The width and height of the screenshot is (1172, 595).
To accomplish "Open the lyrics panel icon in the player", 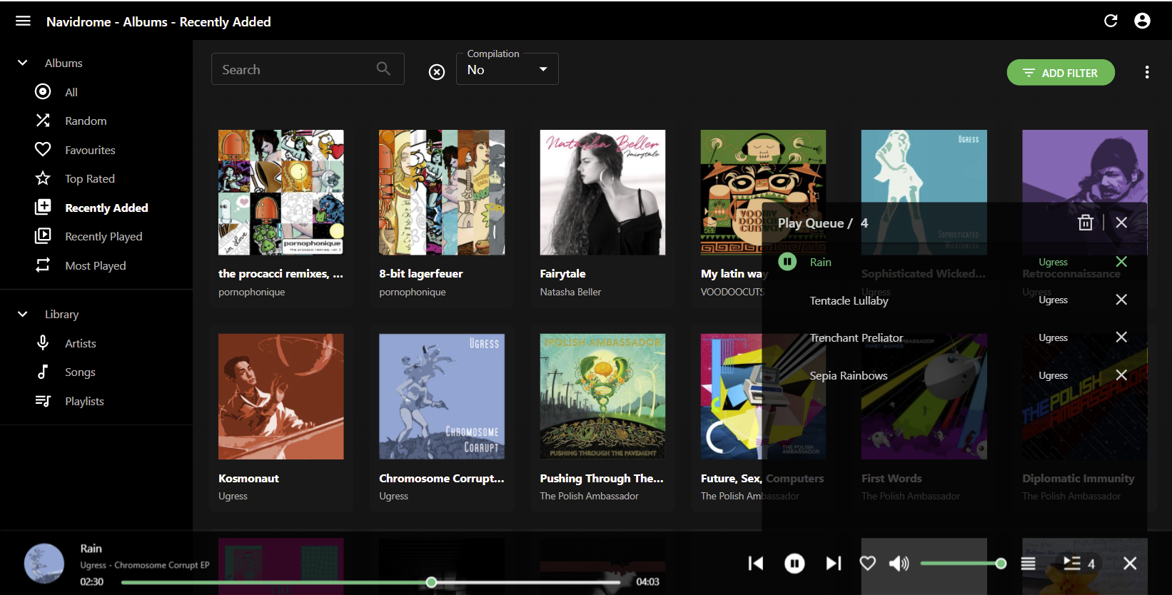I will click(1028, 564).
